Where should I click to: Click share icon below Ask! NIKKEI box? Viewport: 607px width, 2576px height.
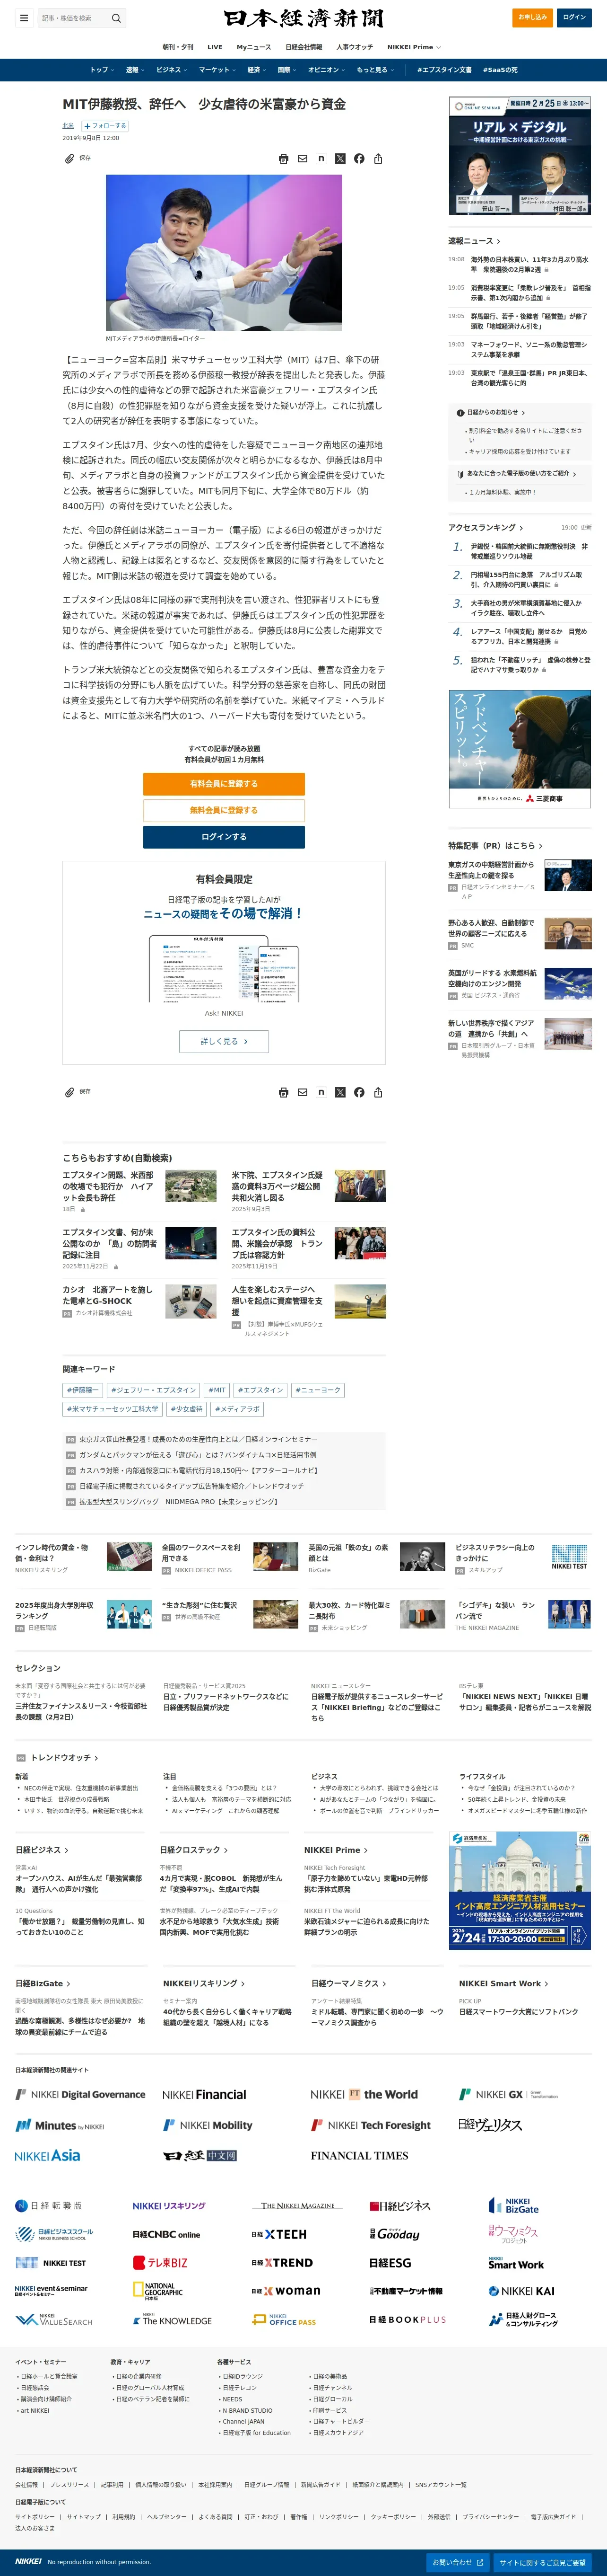point(378,1093)
